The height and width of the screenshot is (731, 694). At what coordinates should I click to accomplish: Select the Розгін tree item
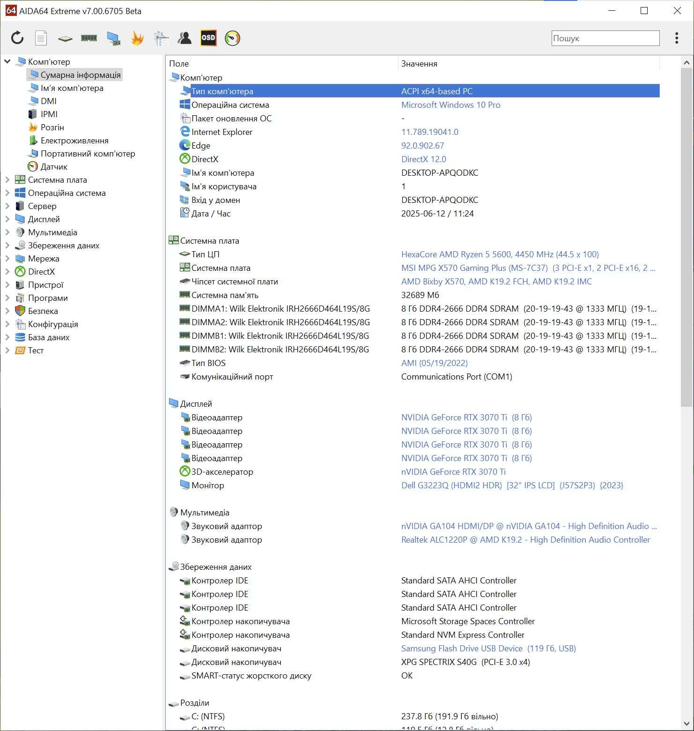click(52, 127)
